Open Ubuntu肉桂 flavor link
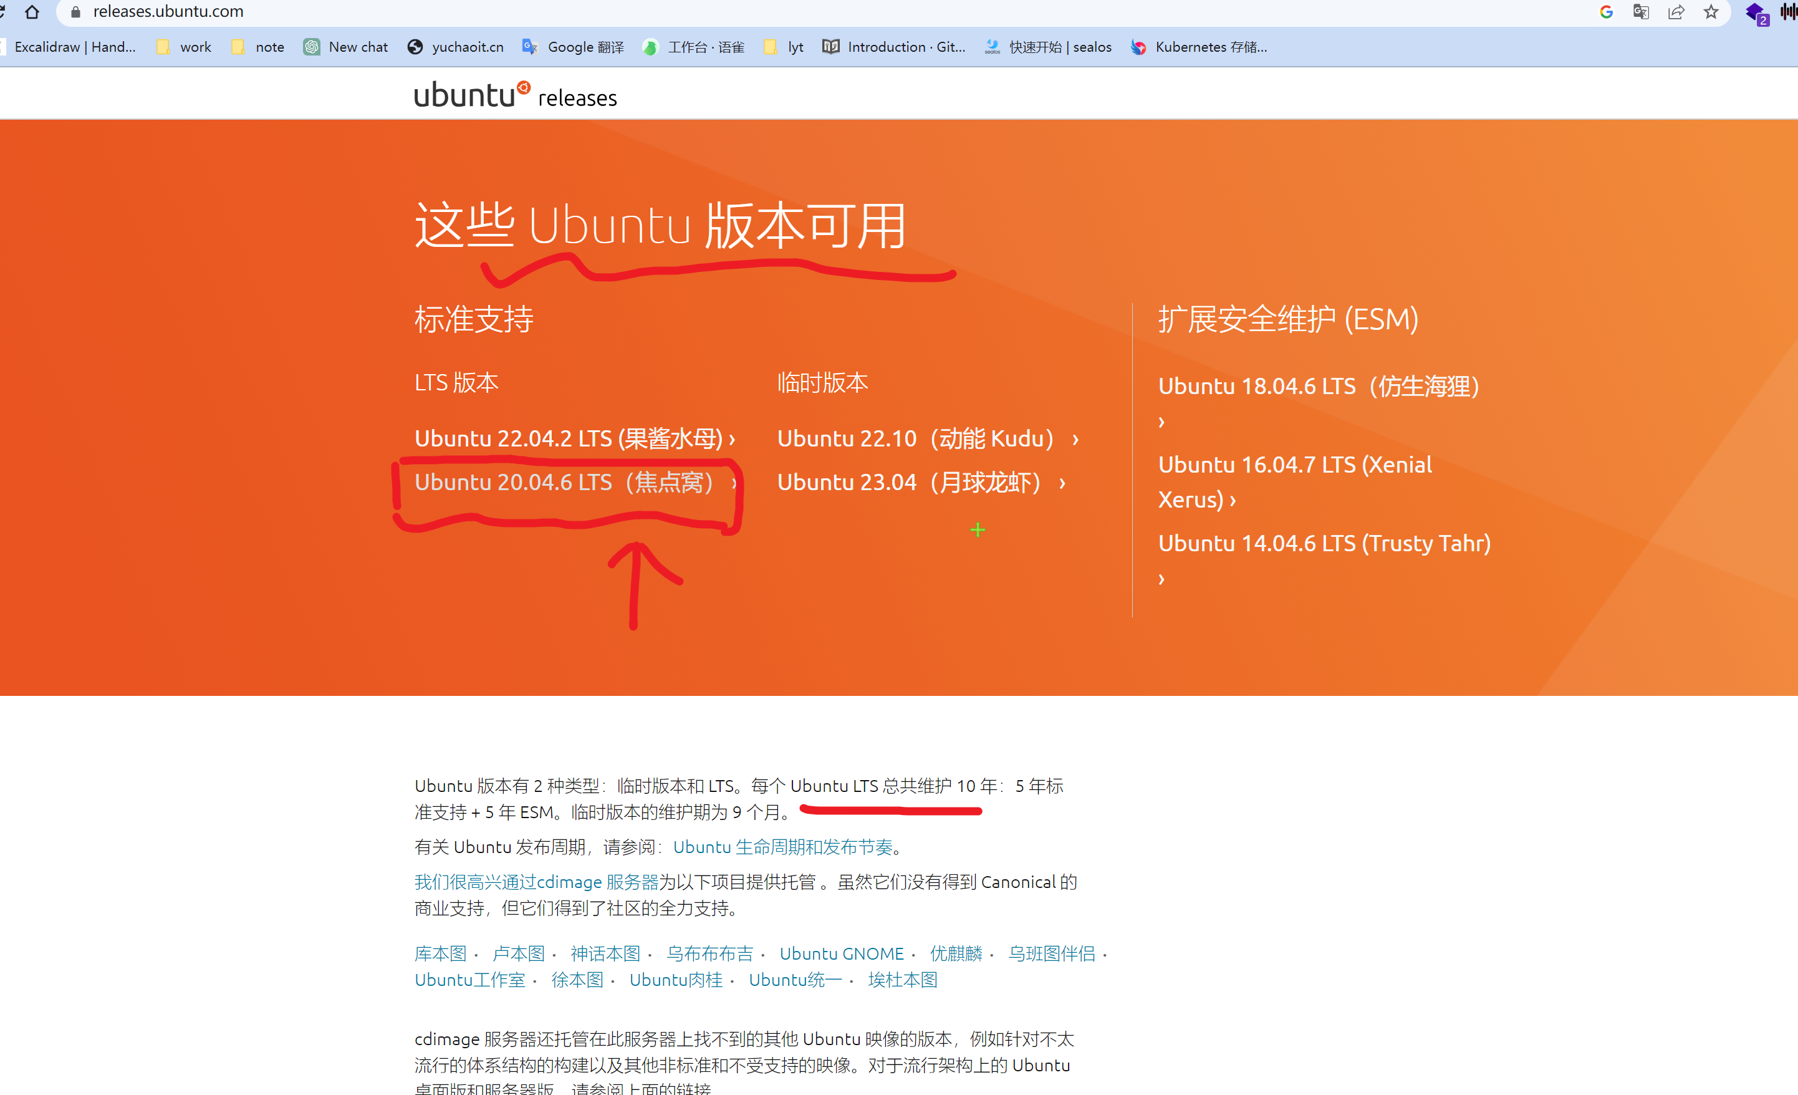This screenshot has width=1798, height=1095. point(676,980)
